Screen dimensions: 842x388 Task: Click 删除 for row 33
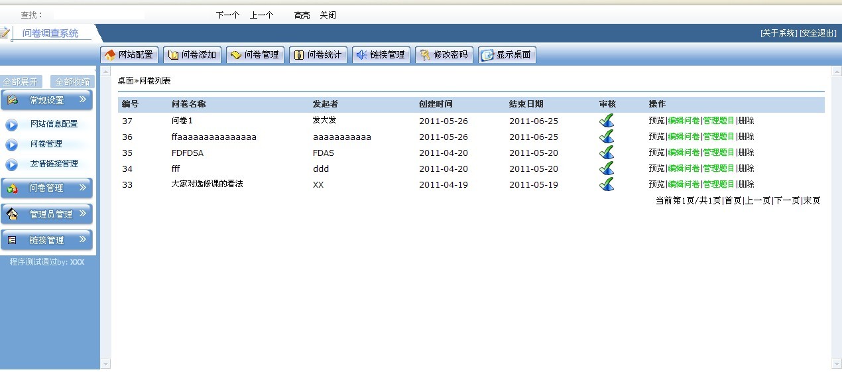(x=746, y=184)
